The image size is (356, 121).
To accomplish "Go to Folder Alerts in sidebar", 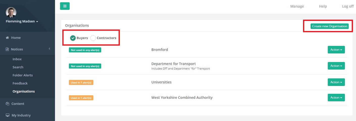I will click(x=23, y=75).
